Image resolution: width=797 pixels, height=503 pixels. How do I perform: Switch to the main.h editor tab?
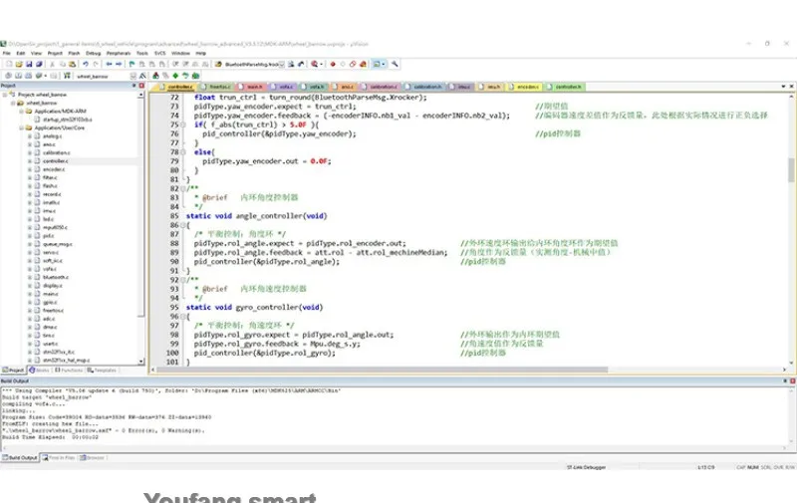[252, 87]
